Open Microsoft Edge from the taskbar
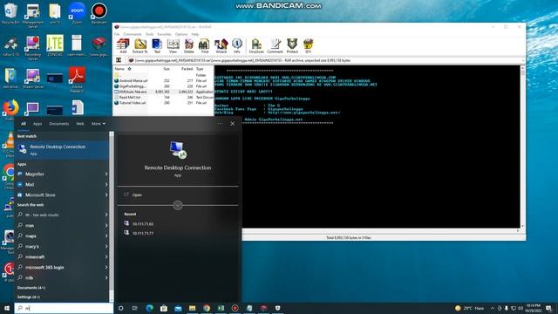The width and height of the screenshot is (558, 314). (149, 308)
